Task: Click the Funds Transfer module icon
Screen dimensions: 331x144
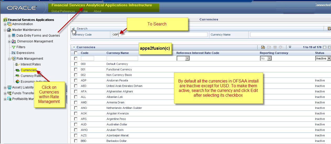Action: coord(9,93)
